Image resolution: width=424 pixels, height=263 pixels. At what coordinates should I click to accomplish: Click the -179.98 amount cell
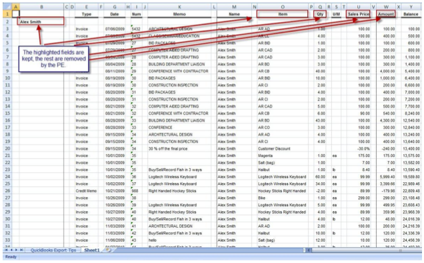point(386,191)
